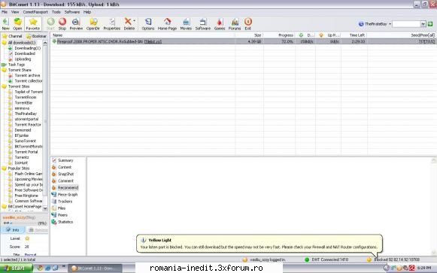437x273 pixels.
Task: Open the File menu
Action: click(5, 12)
